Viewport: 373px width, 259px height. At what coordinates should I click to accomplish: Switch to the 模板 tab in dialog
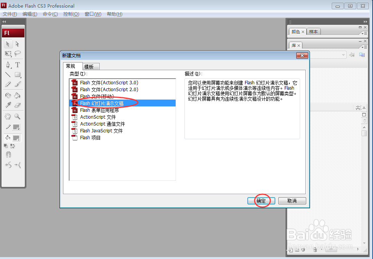coord(90,67)
